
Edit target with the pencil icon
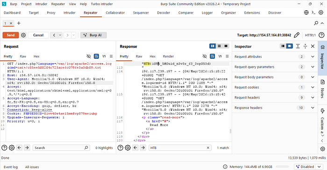(x=297, y=35)
